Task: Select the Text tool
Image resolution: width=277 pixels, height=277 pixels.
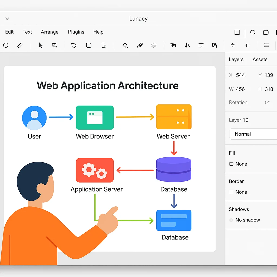Action: [x=104, y=45]
